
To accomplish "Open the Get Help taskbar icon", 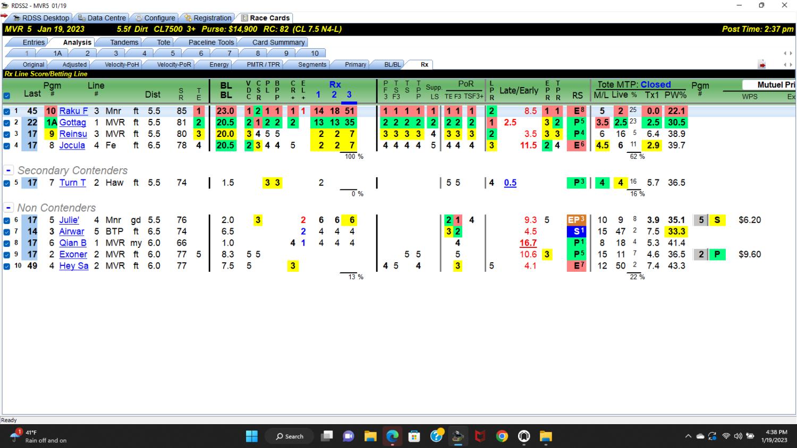I will (x=436, y=436).
